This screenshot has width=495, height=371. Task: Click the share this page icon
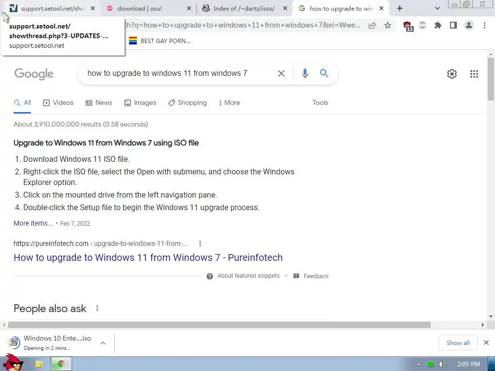click(372, 25)
